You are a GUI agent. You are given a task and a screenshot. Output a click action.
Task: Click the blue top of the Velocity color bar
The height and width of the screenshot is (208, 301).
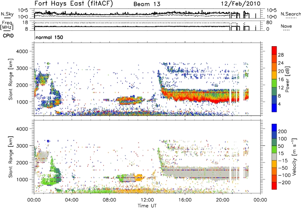(x=274, y=127)
